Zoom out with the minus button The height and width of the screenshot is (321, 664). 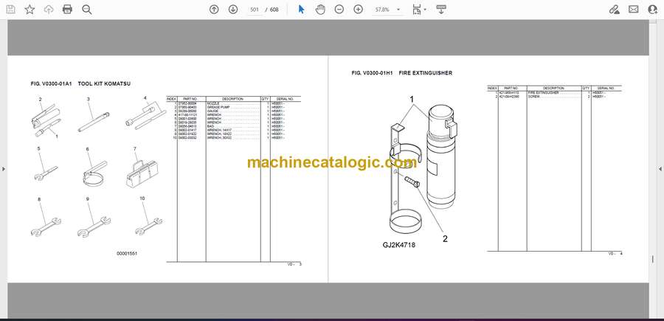(x=339, y=10)
